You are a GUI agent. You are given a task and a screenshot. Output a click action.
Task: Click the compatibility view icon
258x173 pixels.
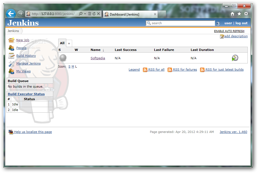(x=90, y=14)
